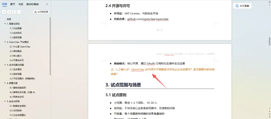Click the previous page double-arrow icon
This screenshot has width=271, height=119.
[x=269, y=111]
